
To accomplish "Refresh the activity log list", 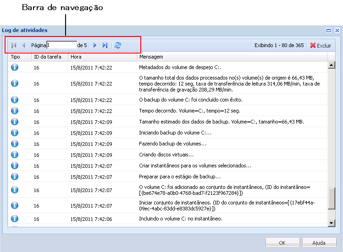I will (118, 45).
